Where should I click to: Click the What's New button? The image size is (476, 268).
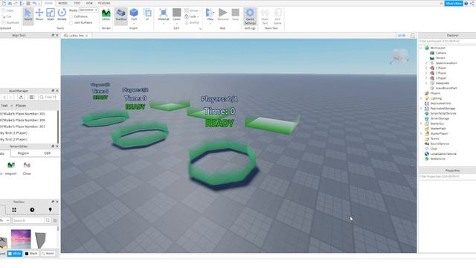[x=454, y=3]
